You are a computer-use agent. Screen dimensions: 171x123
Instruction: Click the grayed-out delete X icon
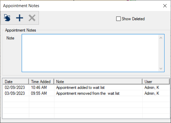point(32,18)
